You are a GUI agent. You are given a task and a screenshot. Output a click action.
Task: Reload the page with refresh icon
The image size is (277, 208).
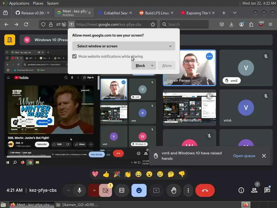26,24
